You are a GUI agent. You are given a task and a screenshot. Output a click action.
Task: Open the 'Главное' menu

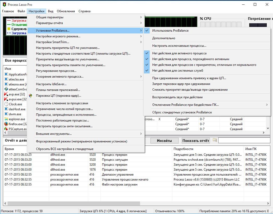point(8,11)
